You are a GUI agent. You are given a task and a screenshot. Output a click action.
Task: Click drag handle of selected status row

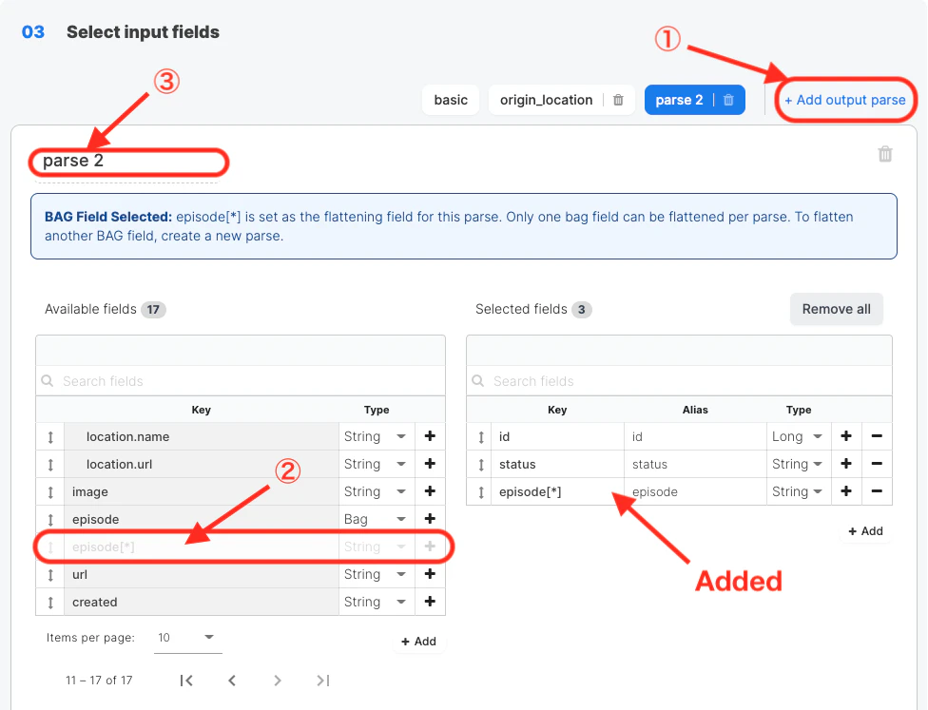(x=481, y=465)
